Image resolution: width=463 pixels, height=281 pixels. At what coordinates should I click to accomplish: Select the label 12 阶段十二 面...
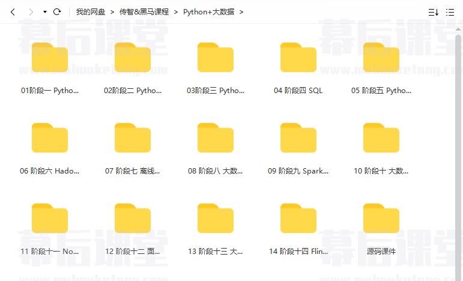[x=133, y=251]
